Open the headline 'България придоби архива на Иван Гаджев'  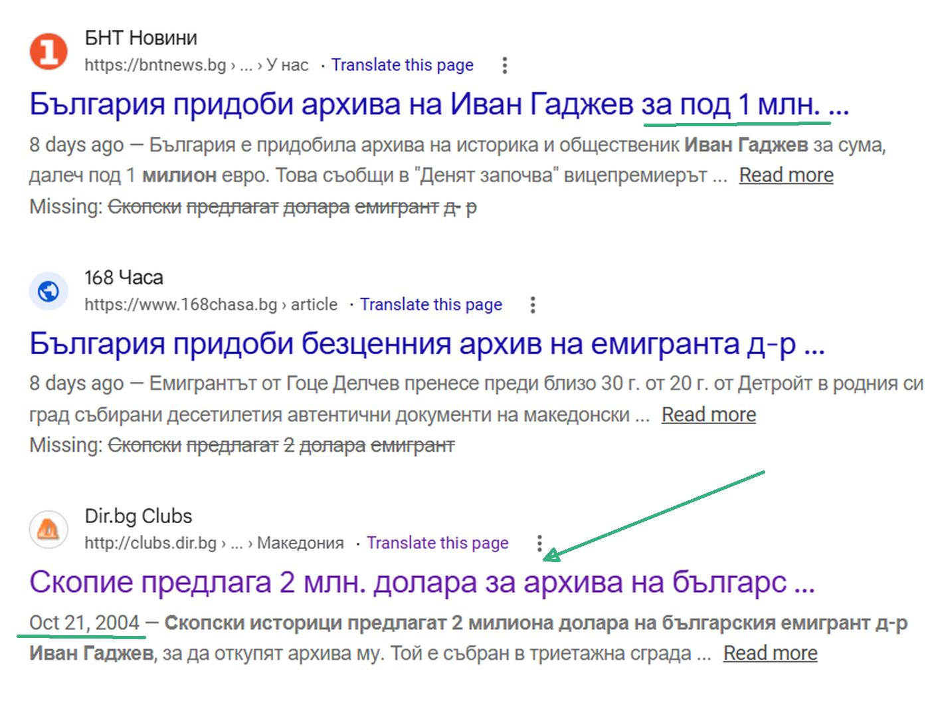pyautogui.click(x=439, y=104)
